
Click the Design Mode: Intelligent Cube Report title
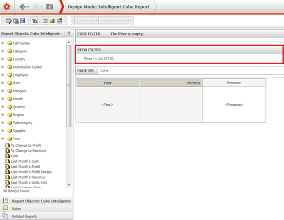[x=108, y=7]
